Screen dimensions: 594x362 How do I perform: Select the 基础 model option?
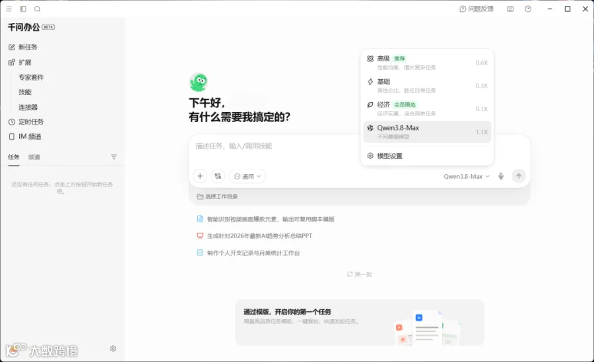(427, 86)
